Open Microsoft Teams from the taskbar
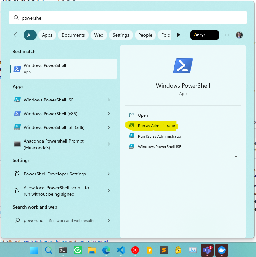Viewport: 256px width, 257px height. pos(207,250)
